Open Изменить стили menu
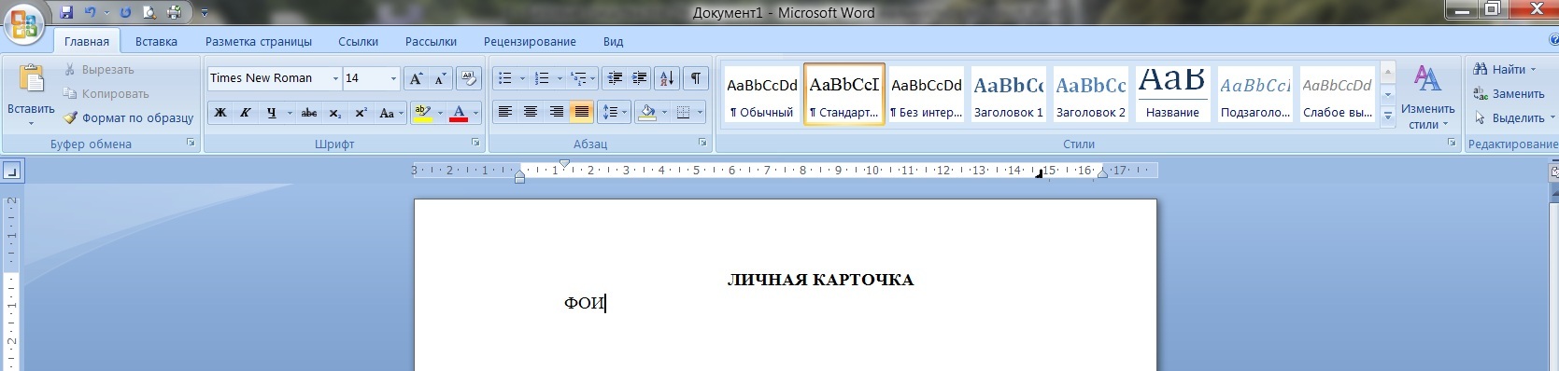The image size is (1559, 371). (1427, 97)
